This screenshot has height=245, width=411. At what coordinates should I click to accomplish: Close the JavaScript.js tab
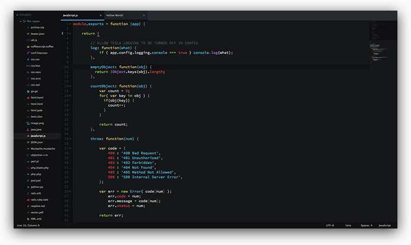pos(100,15)
